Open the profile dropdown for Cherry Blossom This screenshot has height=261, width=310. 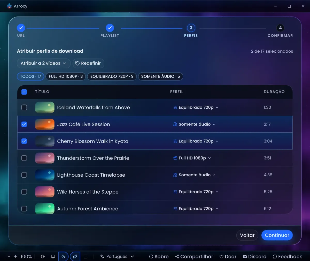[196, 141]
